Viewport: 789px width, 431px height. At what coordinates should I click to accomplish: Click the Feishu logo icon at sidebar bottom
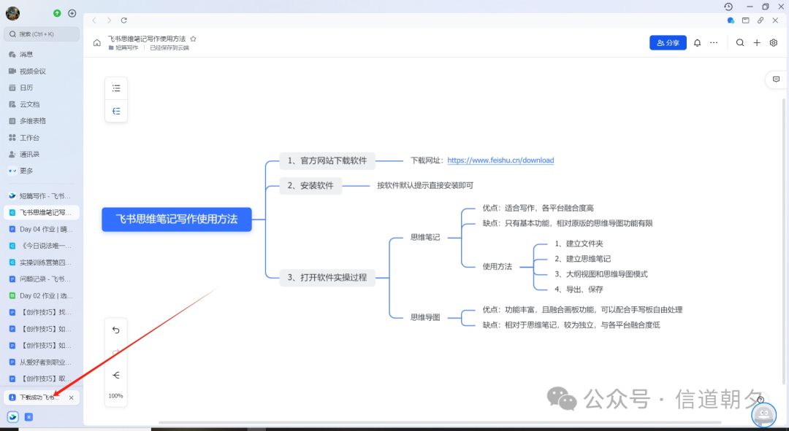pyautogui.click(x=13, y=417)
